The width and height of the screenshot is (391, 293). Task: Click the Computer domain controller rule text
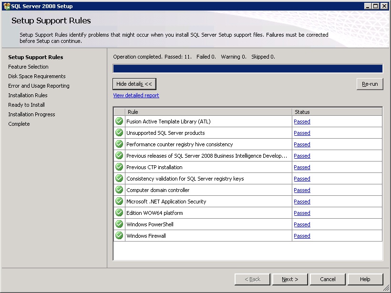[158, 191]
